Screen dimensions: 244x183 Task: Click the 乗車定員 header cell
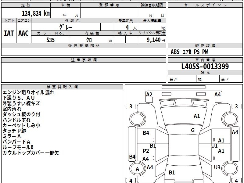tap(126, 21)
